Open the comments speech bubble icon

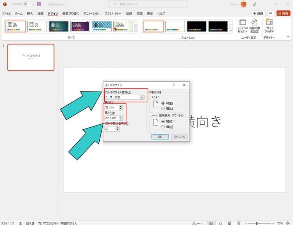270,13
